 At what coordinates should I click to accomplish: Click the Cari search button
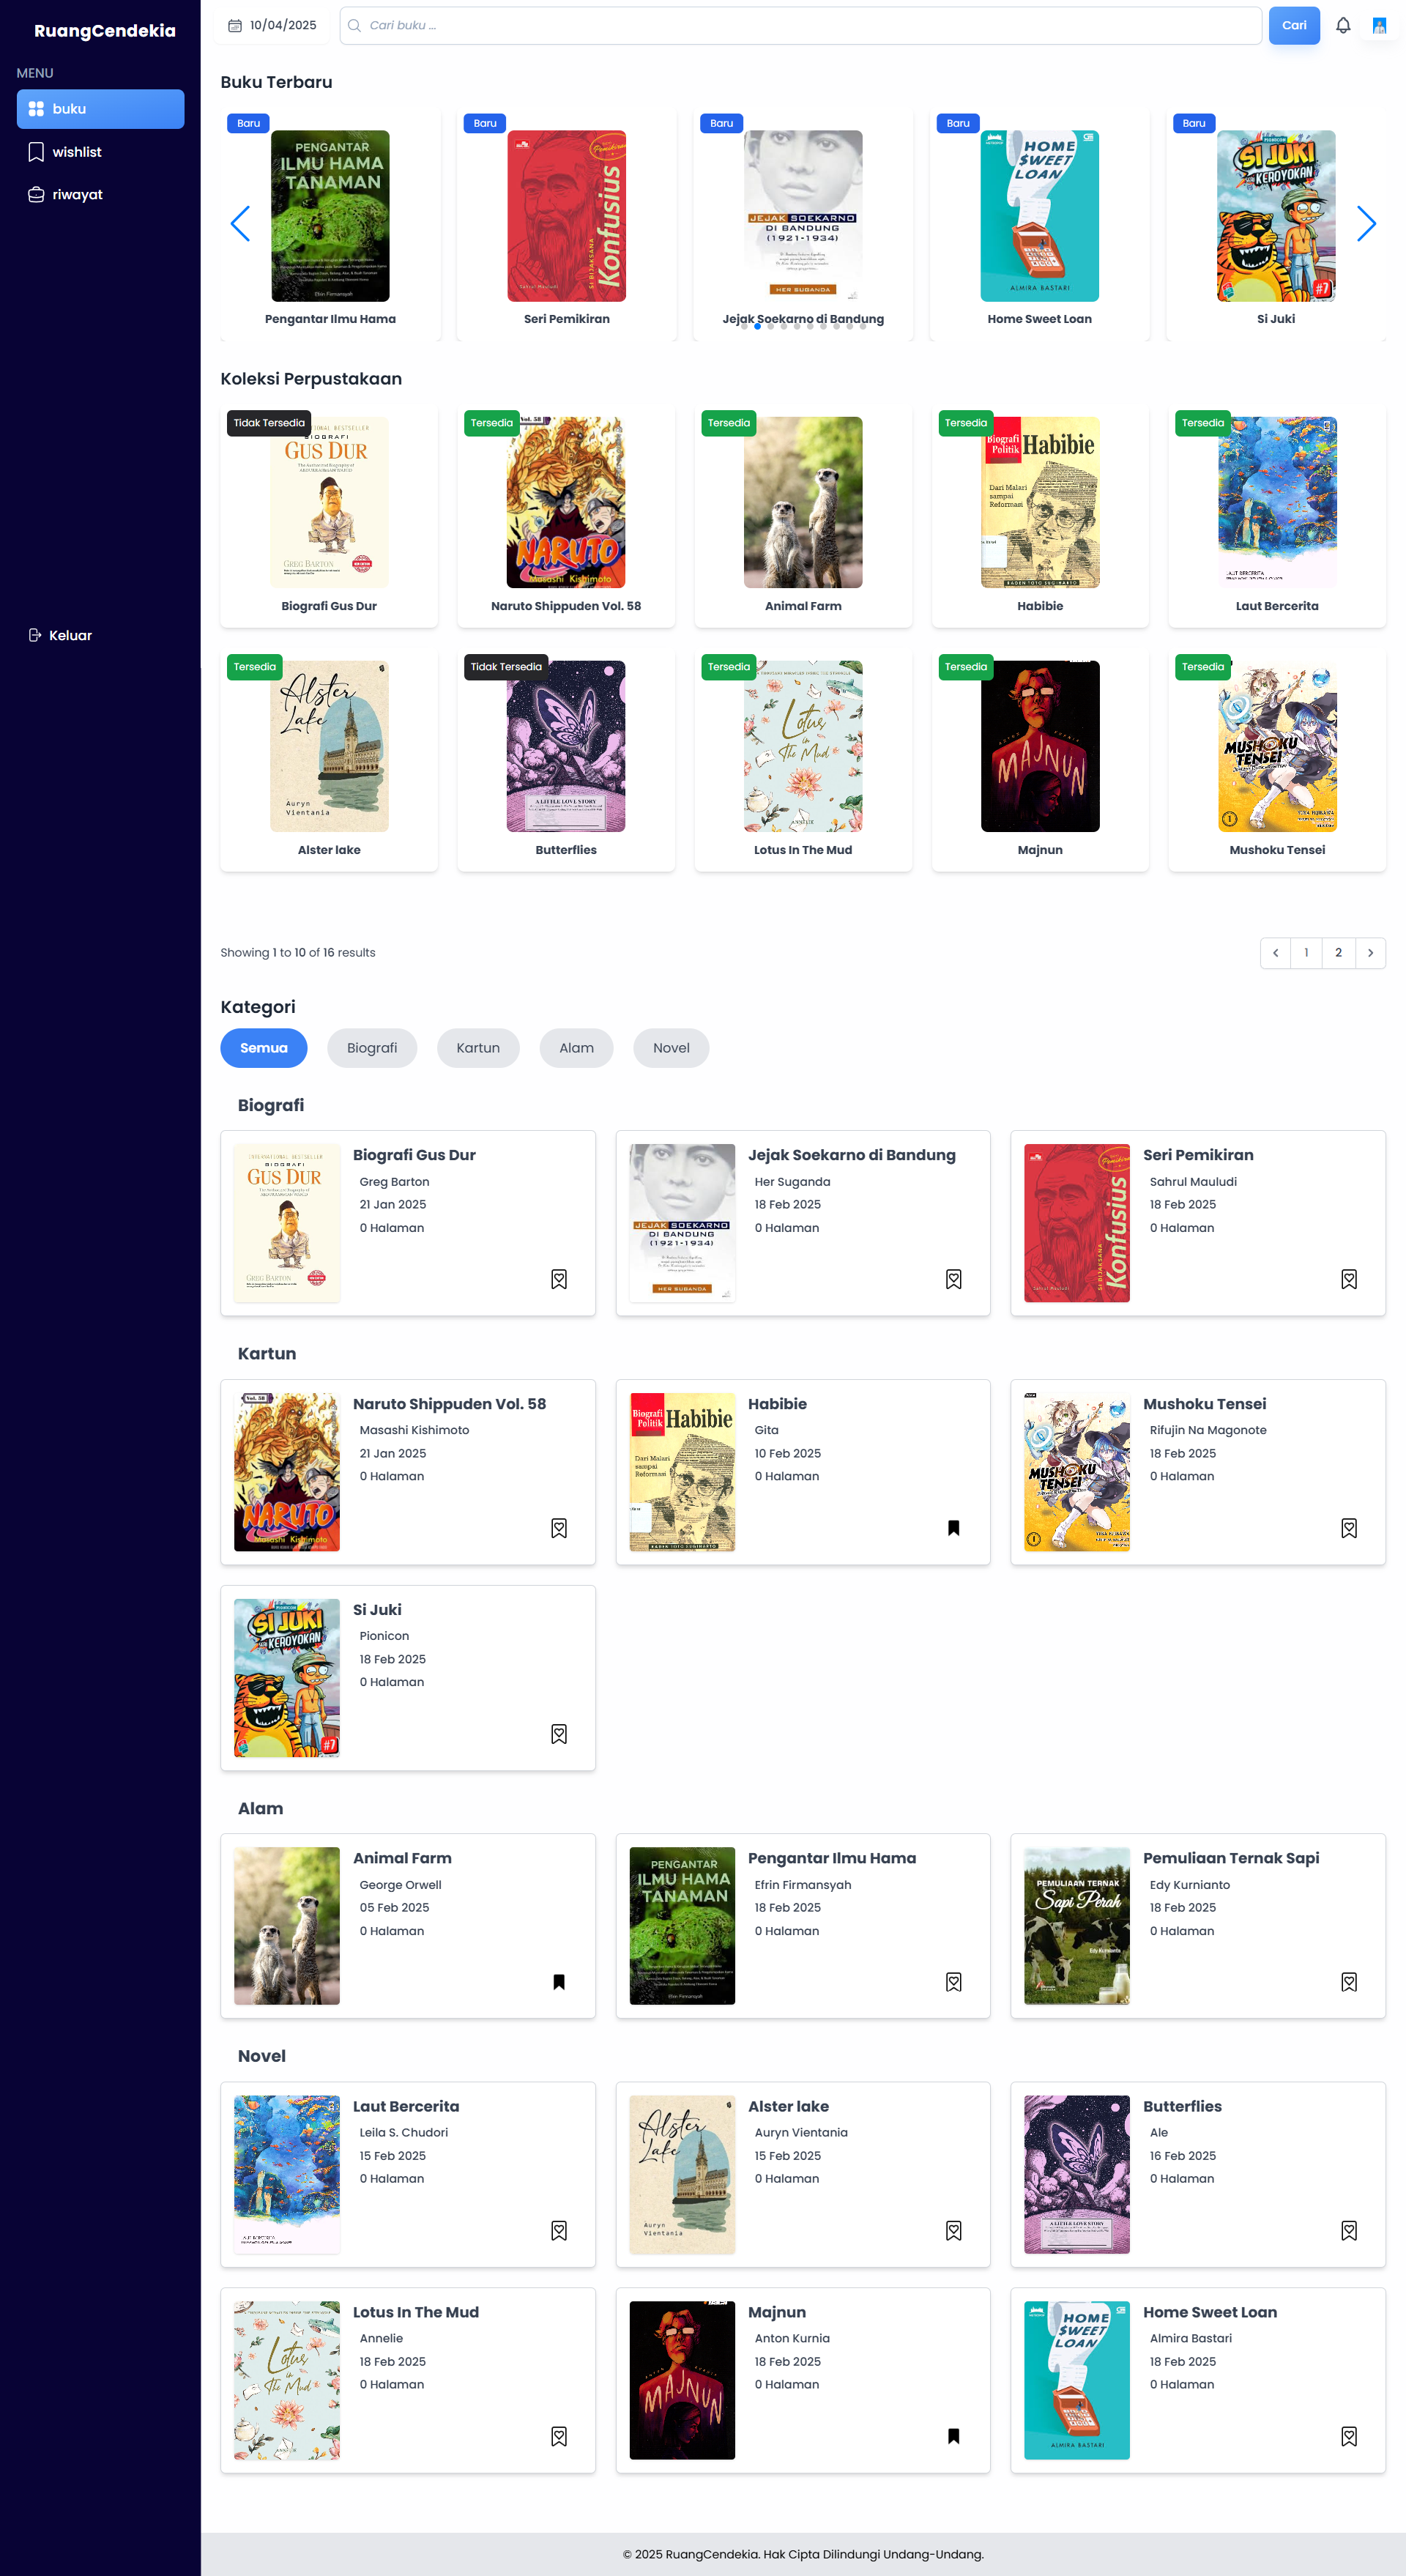1294,26
